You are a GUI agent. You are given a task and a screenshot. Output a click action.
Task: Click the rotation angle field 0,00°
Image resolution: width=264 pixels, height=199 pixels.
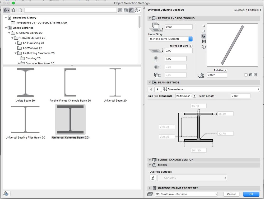217,75
